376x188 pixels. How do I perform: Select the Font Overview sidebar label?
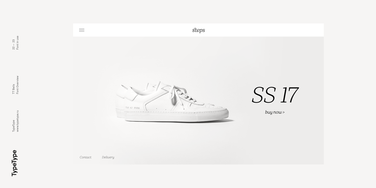(x=17, y=85)
